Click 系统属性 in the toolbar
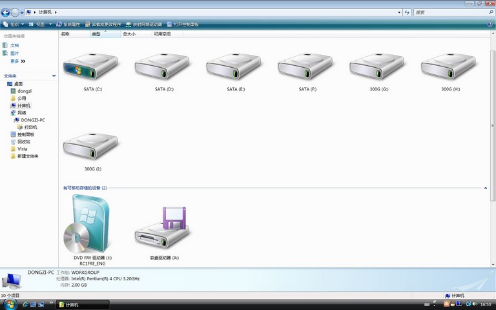 (68, 25)
